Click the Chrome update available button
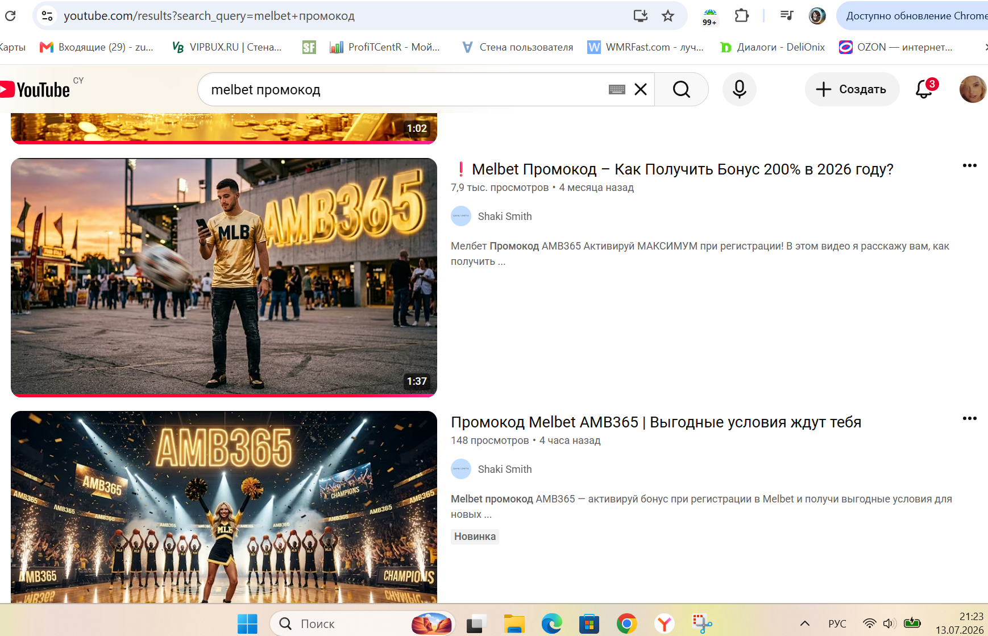 [912, 16]
